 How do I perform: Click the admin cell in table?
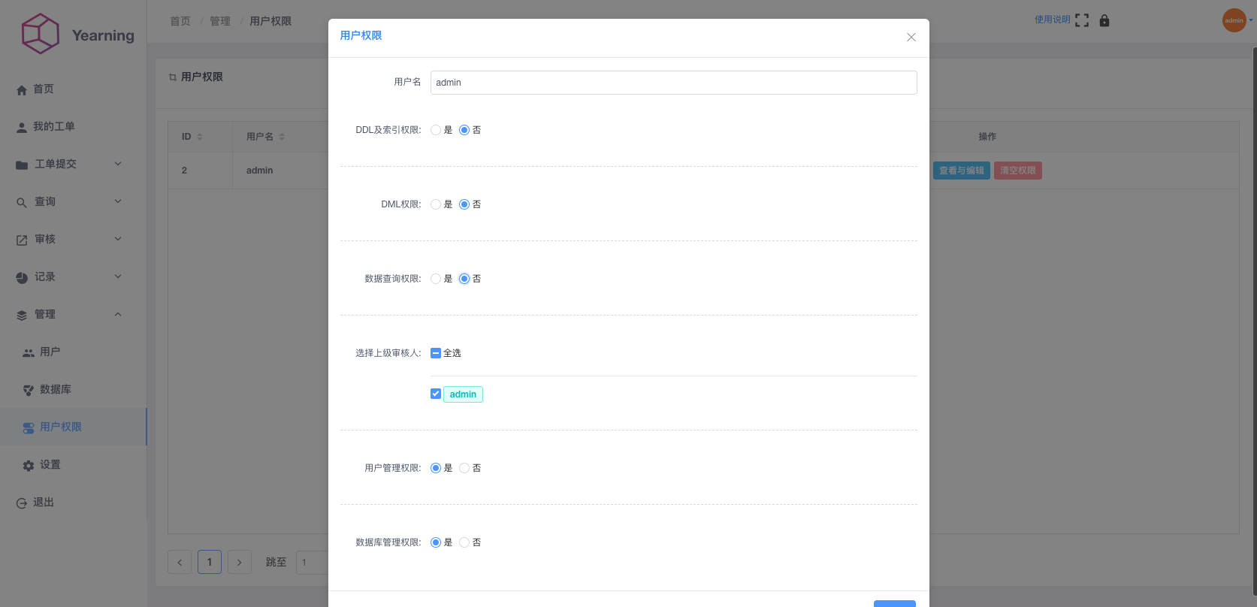260,171
